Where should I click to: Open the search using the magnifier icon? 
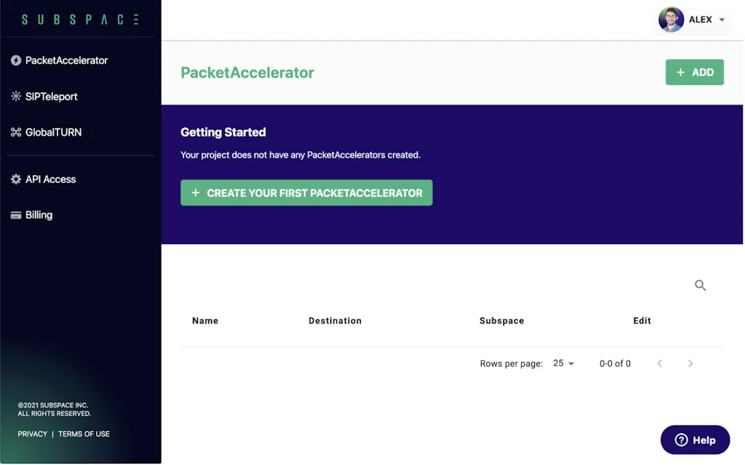(700, 286)
